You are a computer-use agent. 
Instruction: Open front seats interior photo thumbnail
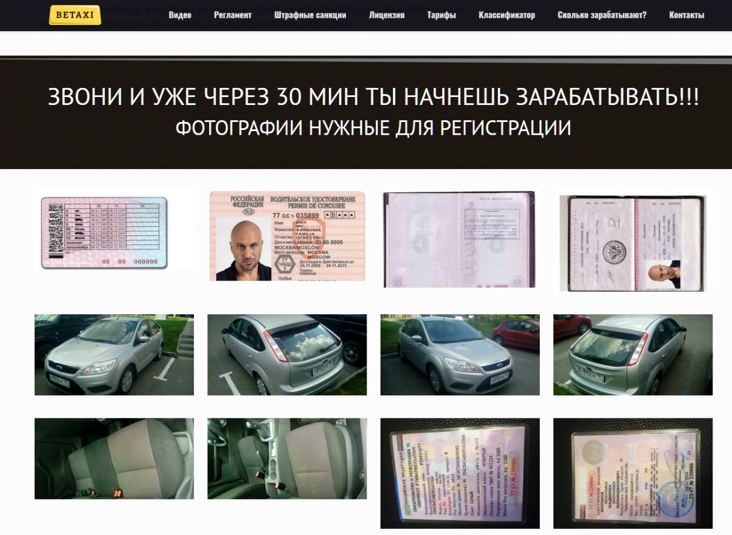(287, 459)
